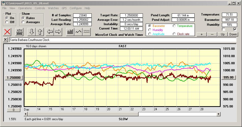The width and height of the screenshot is (242, 127).
Task: Click the Pend Adjust field
Action: (183, 20)
